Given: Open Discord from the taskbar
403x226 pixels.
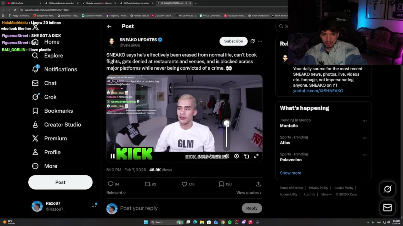Looking at the screenshot, I should pos(243,222).
